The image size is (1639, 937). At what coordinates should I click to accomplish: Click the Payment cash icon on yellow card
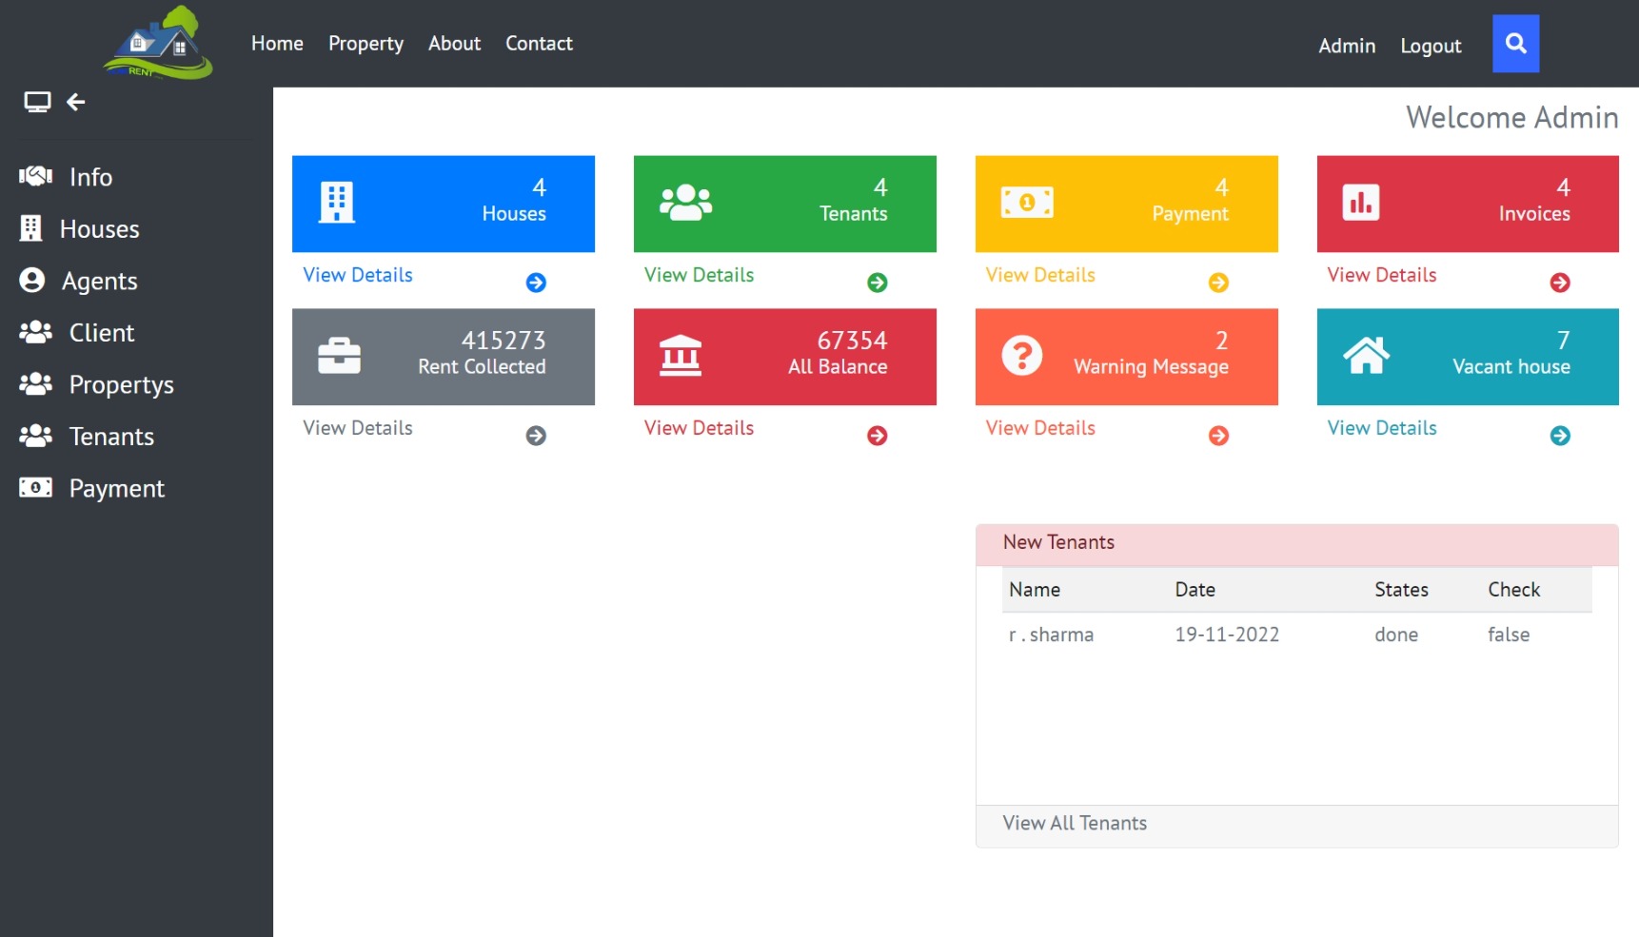point(1027,202)
